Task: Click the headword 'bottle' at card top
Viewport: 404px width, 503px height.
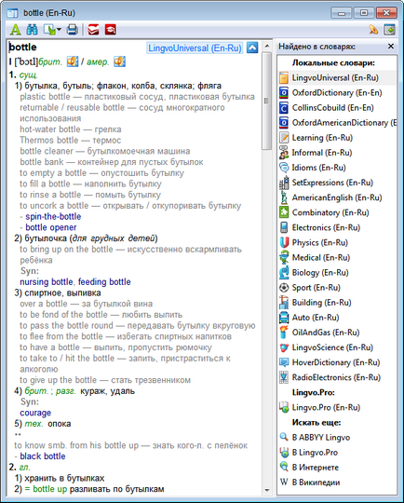Action: (22, 48)
